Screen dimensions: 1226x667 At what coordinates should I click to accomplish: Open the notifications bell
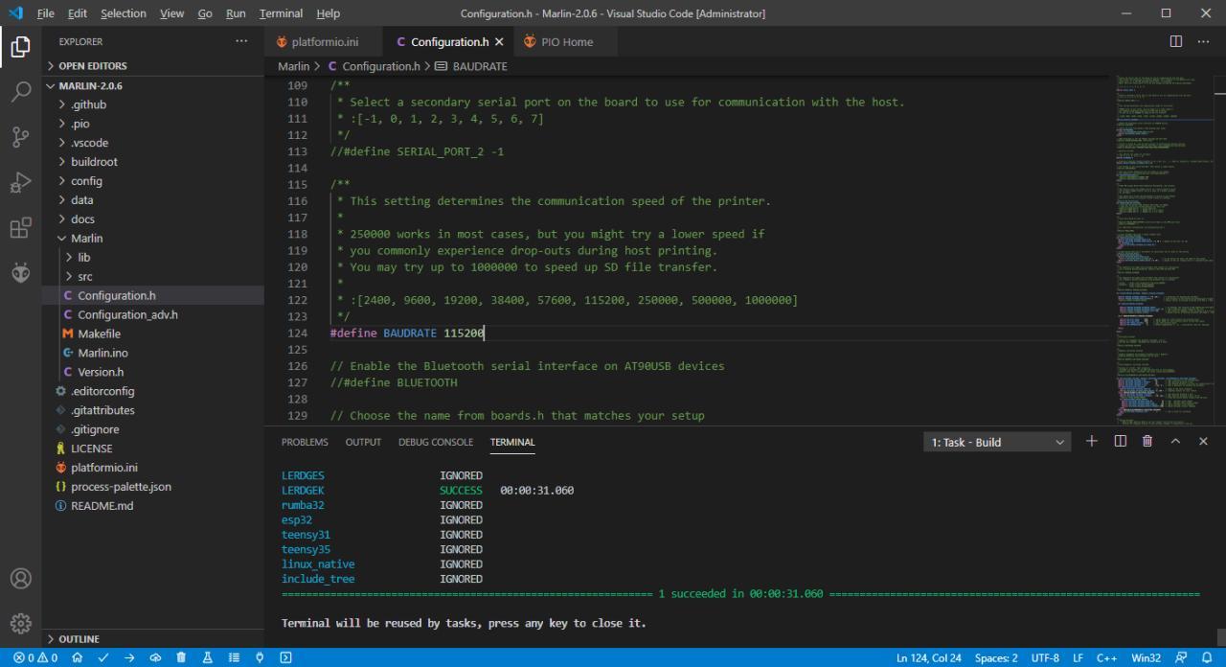(x=1207, y=658)
